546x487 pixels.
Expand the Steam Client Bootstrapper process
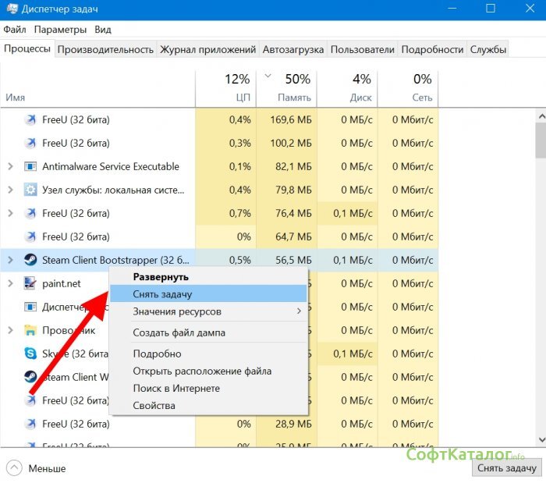pos(10,260)
